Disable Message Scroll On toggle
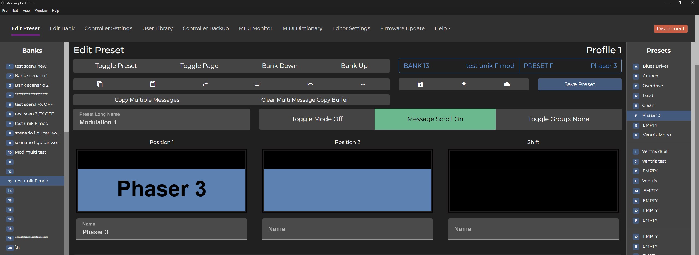The width and height of the screenshot is (699, 255). [435, 119]
